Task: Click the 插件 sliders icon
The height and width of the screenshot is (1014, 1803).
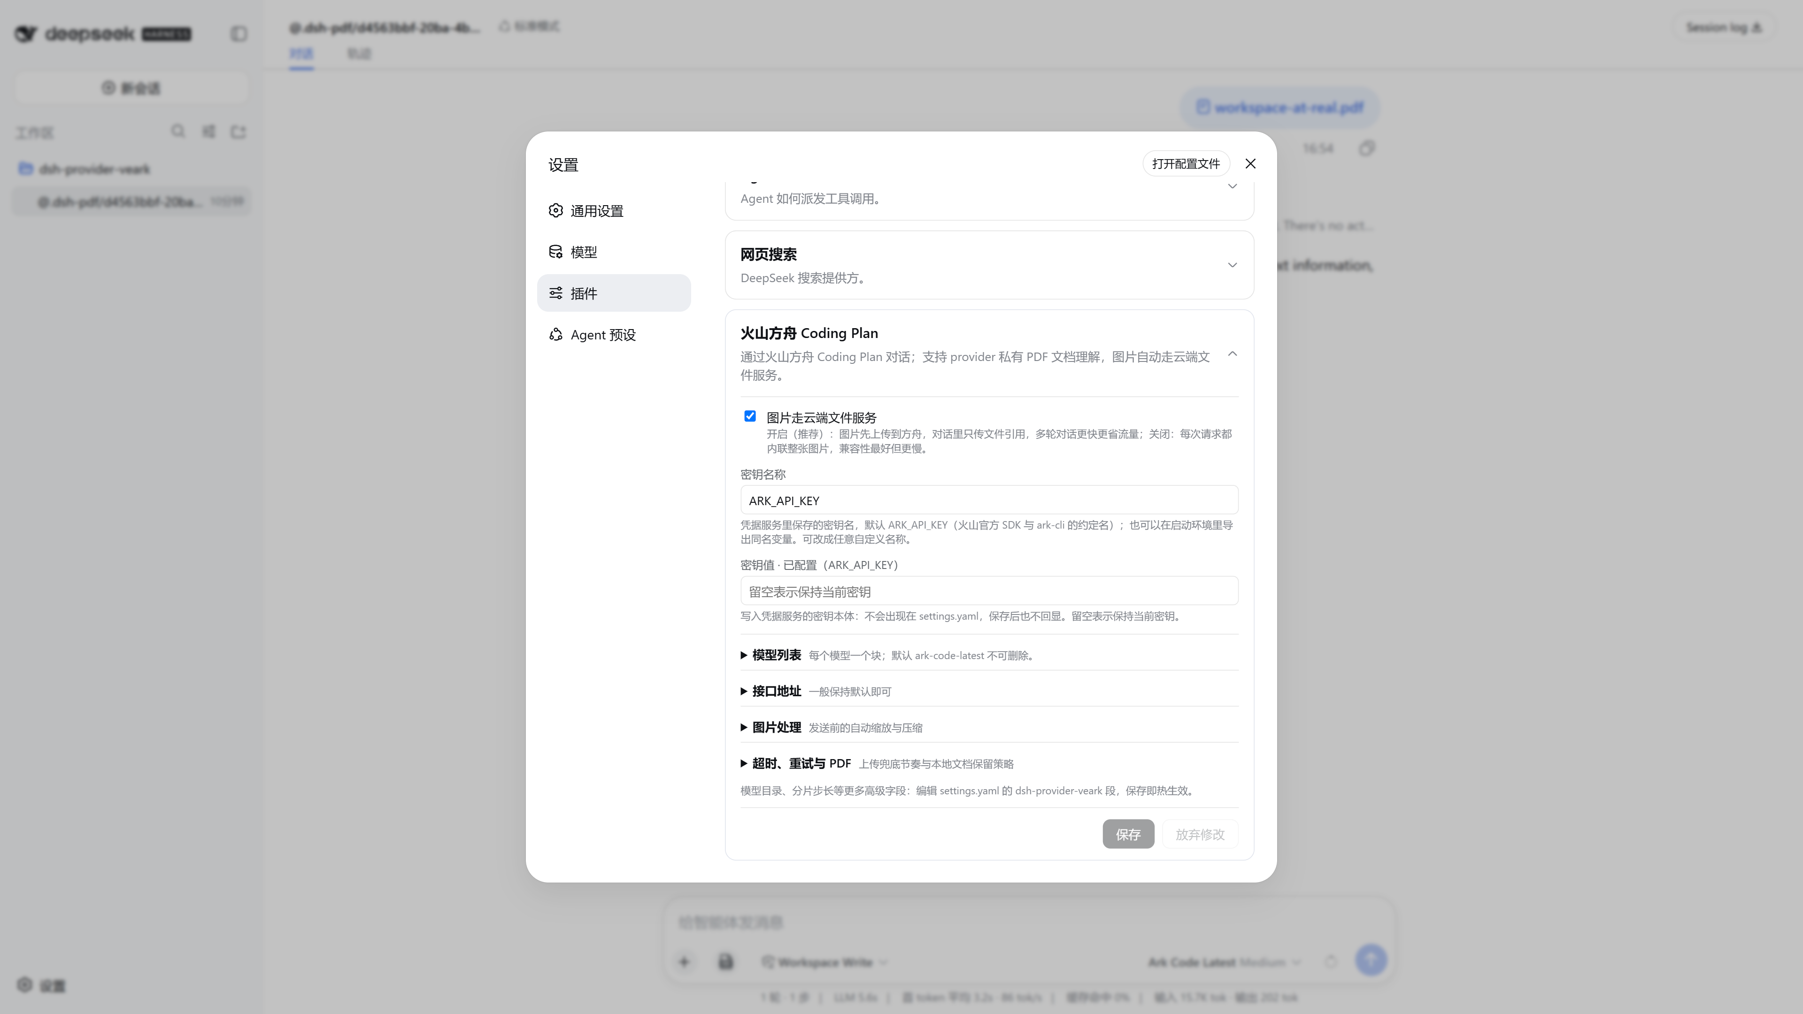Action: (556, 293)
